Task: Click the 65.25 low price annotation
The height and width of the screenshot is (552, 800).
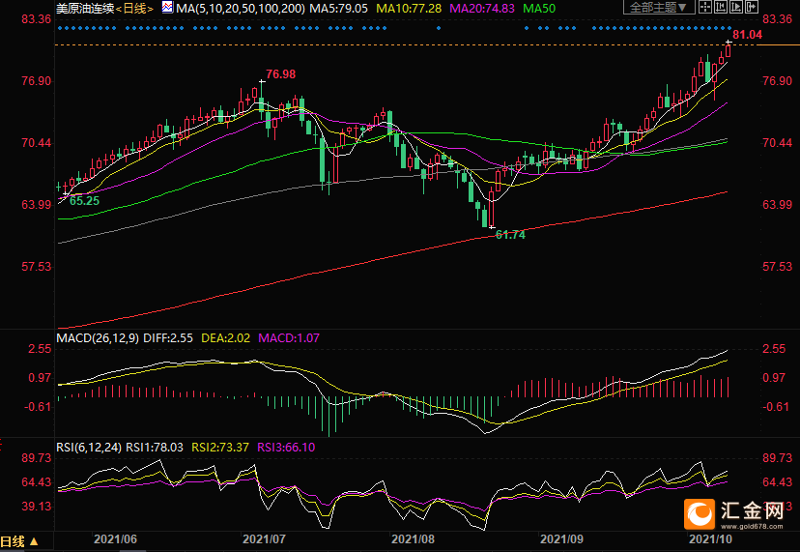Action: tap(84, 200)
